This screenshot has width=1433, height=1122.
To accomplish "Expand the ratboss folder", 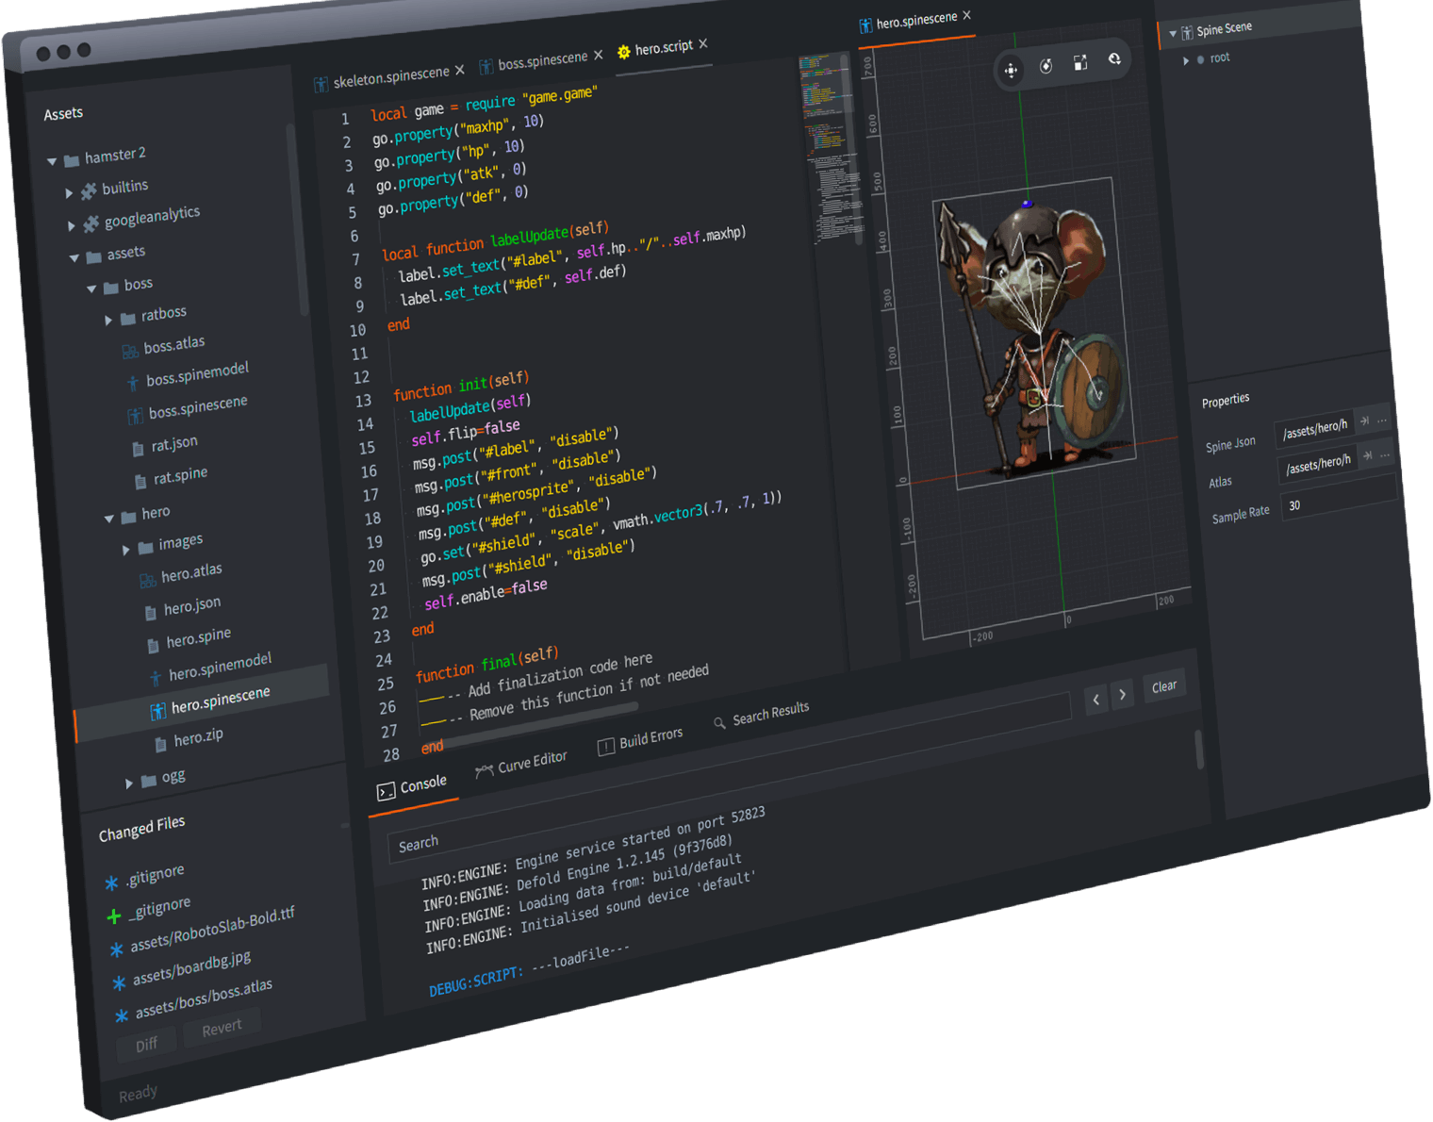I will 108,321.
